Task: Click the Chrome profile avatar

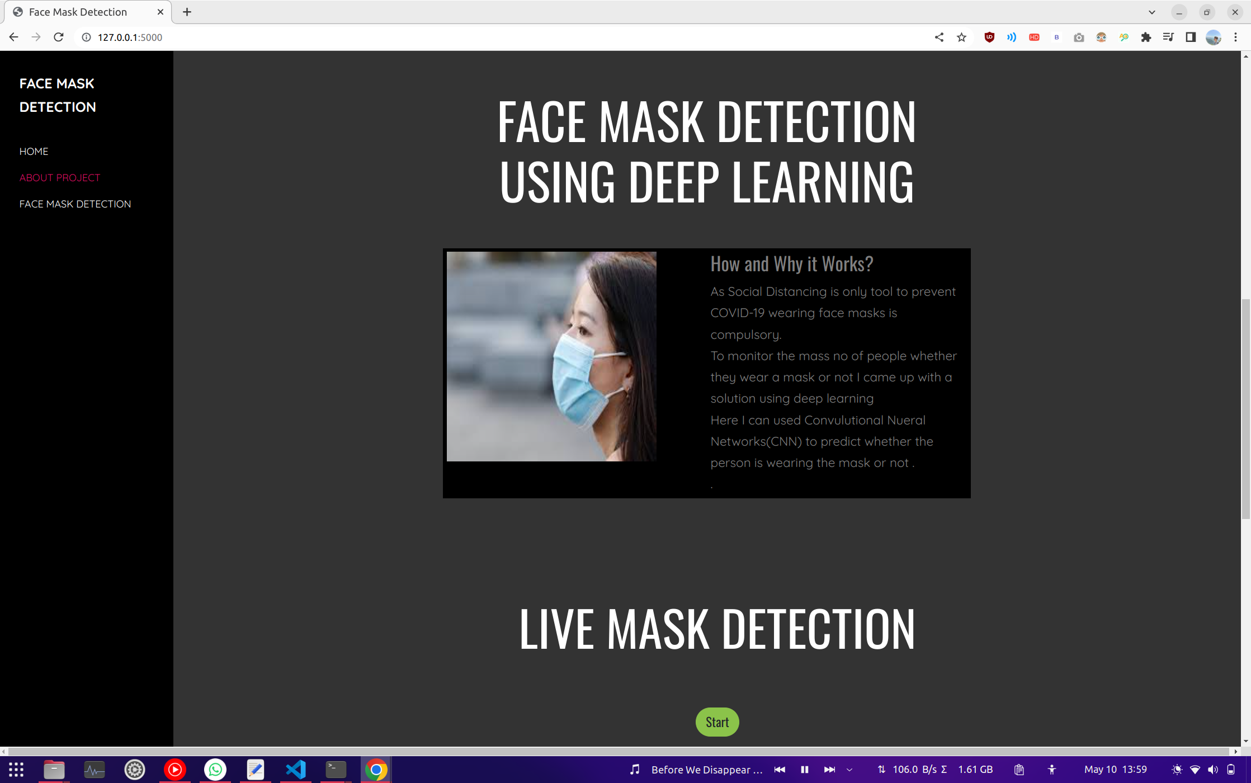Action: [x=1213, y=37]
